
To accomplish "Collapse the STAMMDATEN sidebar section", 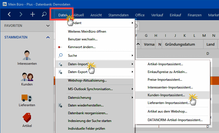I will coord(48,37).
